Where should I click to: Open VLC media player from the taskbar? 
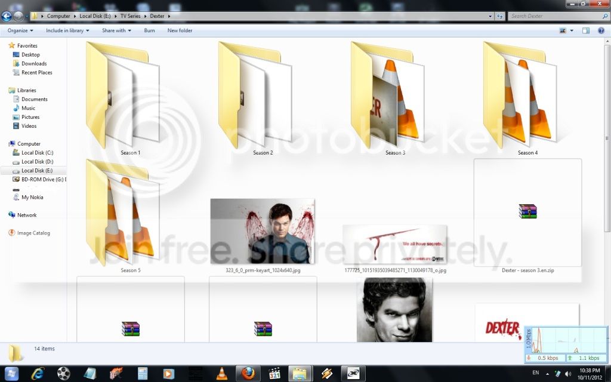click(x=222, y=374)
